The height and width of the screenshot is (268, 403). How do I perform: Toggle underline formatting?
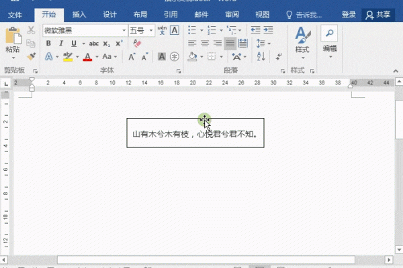(74, 44)
